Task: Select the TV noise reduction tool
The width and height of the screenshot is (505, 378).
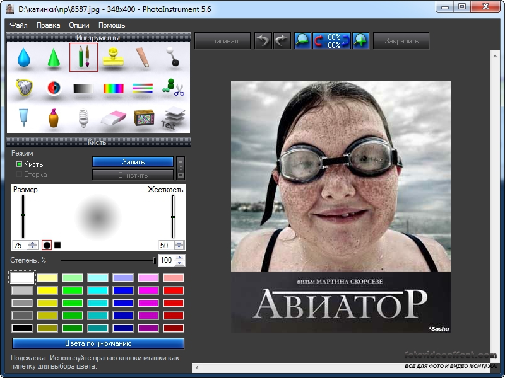Action: (144, 118)
